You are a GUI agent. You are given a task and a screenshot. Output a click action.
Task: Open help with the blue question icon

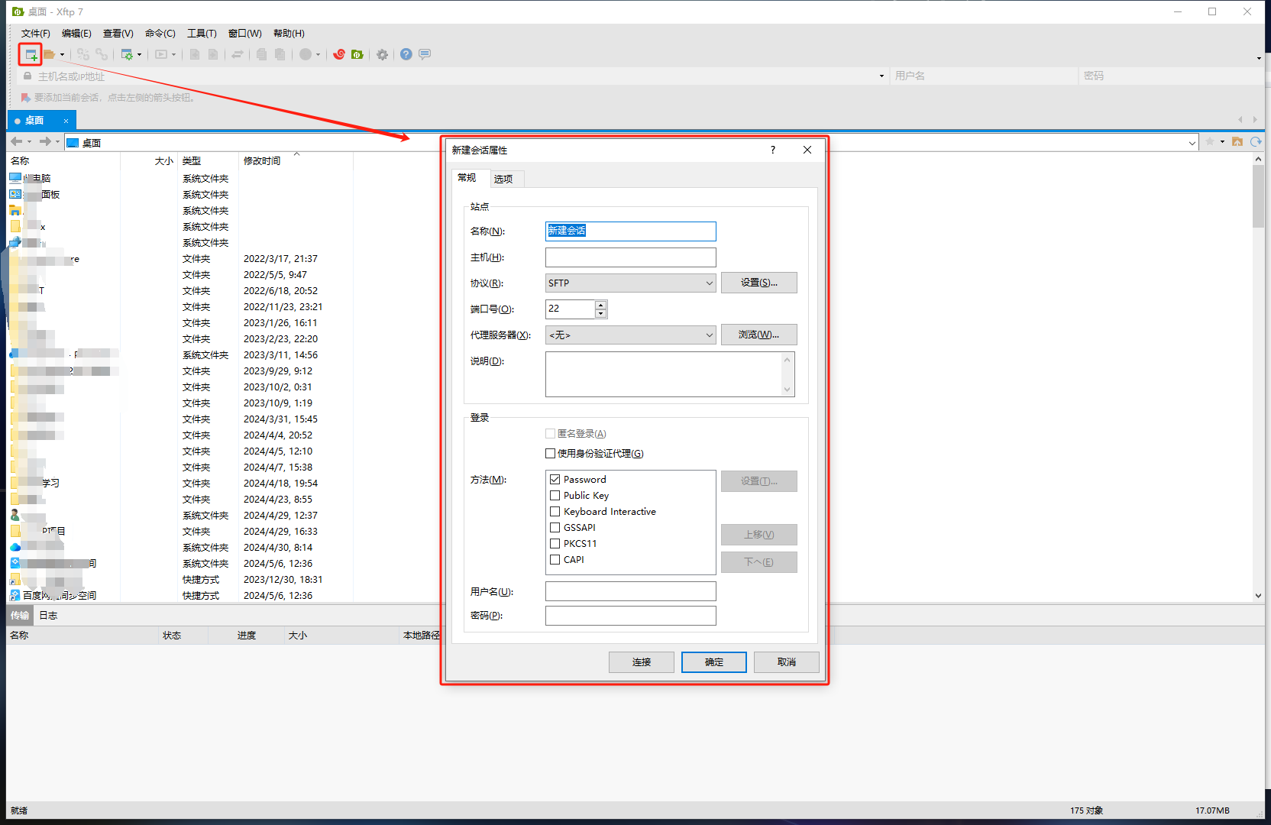[x=406, y=55]
